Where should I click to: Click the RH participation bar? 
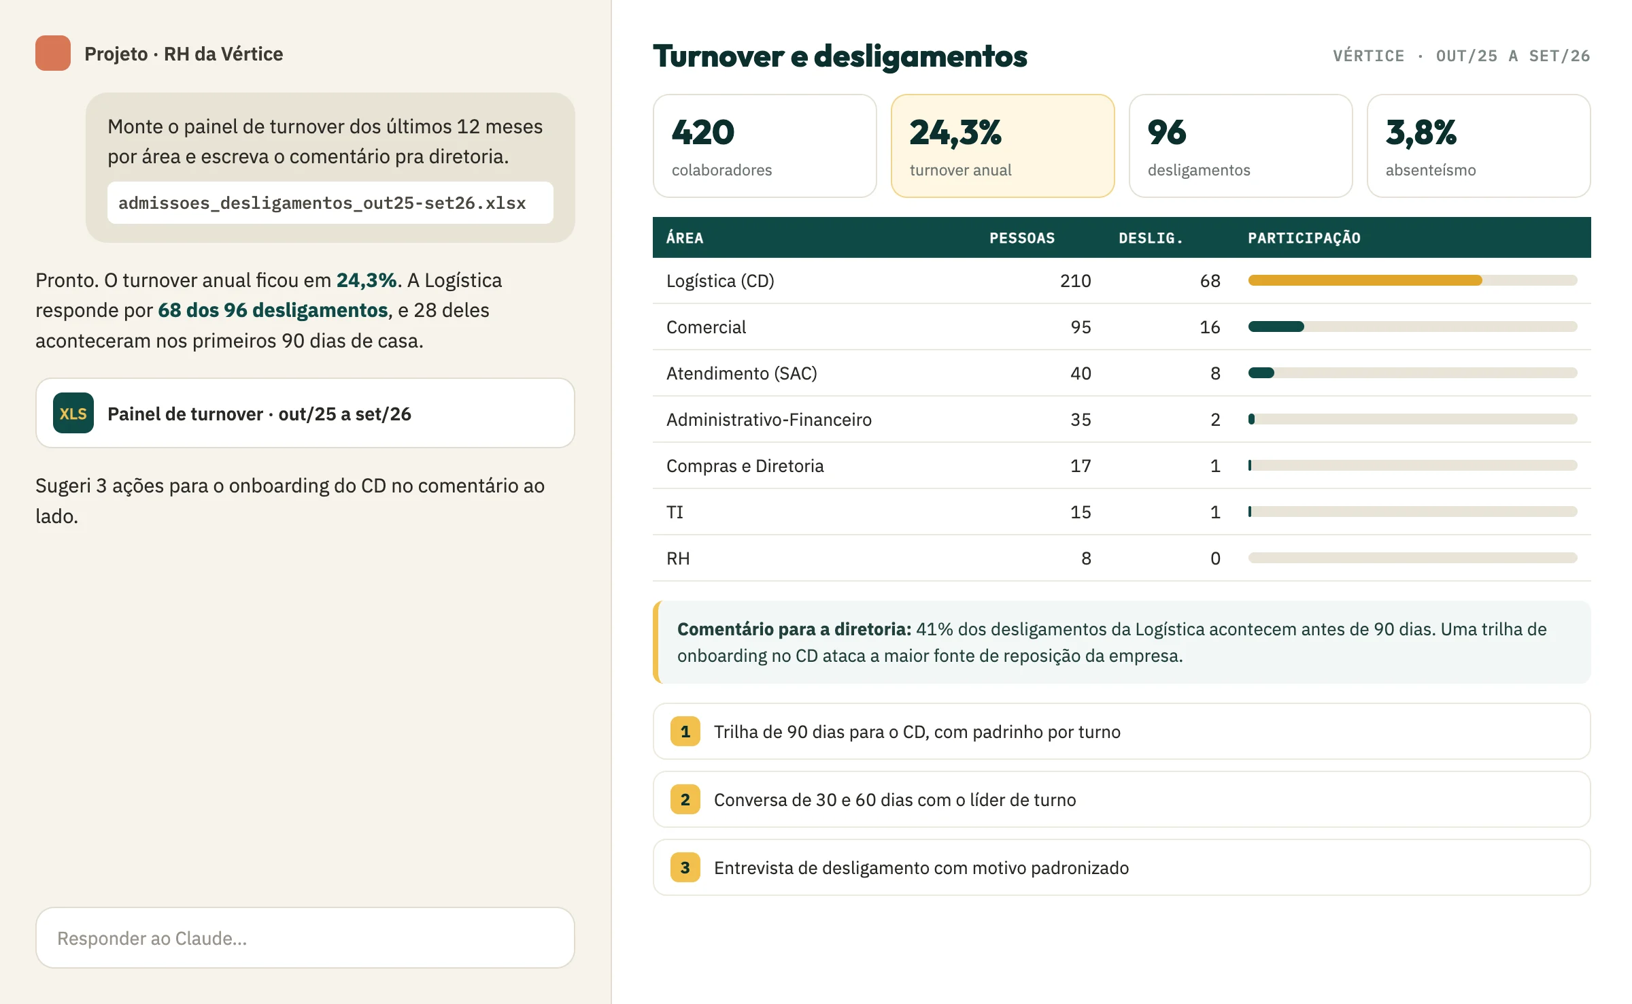pyautogui.click(x=1412, y=558)
